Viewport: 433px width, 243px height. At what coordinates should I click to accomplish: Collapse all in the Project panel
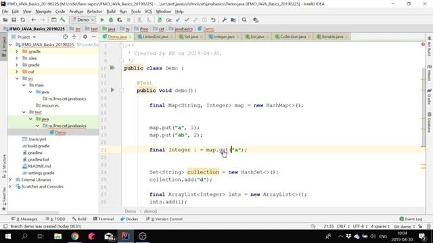pyautogui.click(x=74, y=36)
